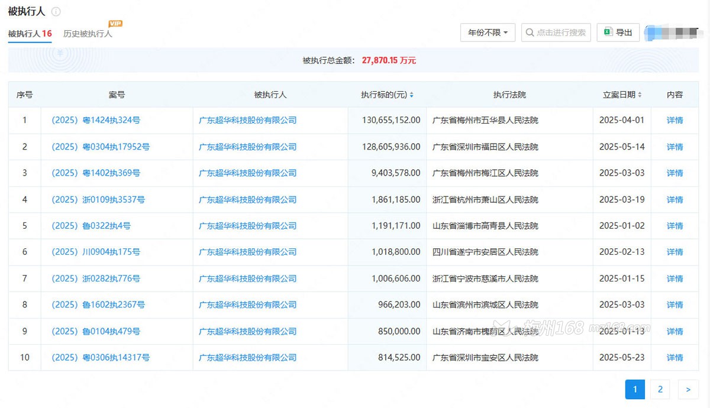710x408 pixels.
Task: Click 广东超华科技股份有限公司 in row 1
Action: point(247,120)
